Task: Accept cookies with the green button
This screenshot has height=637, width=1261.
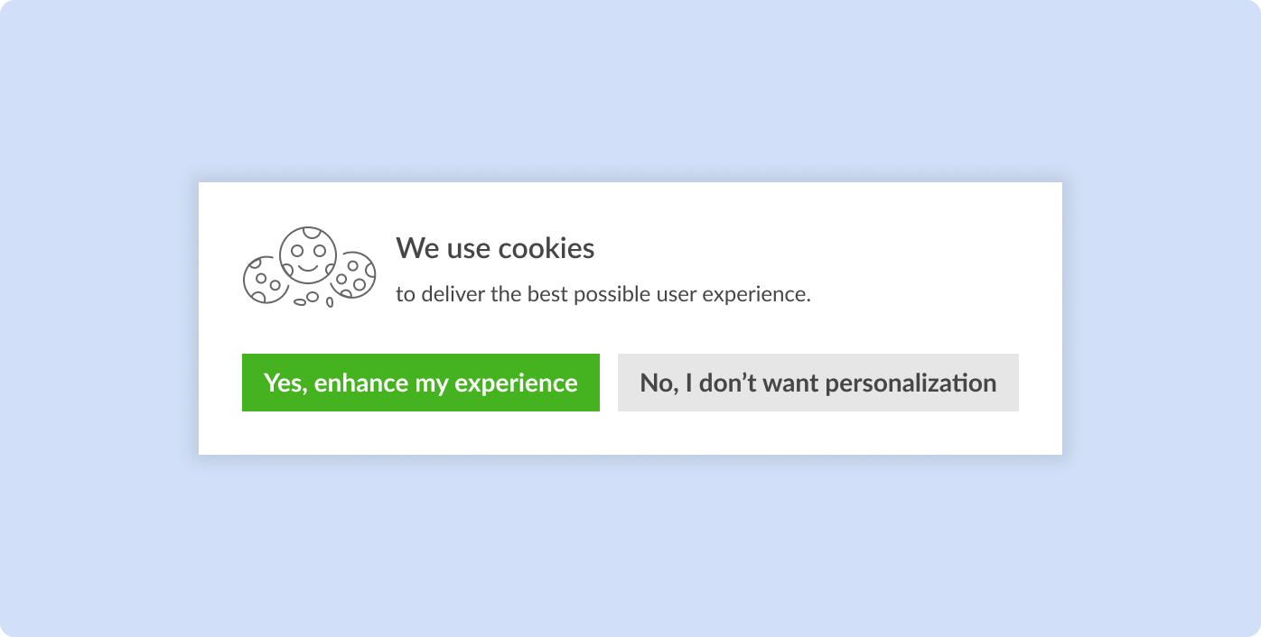Action: 420,383
